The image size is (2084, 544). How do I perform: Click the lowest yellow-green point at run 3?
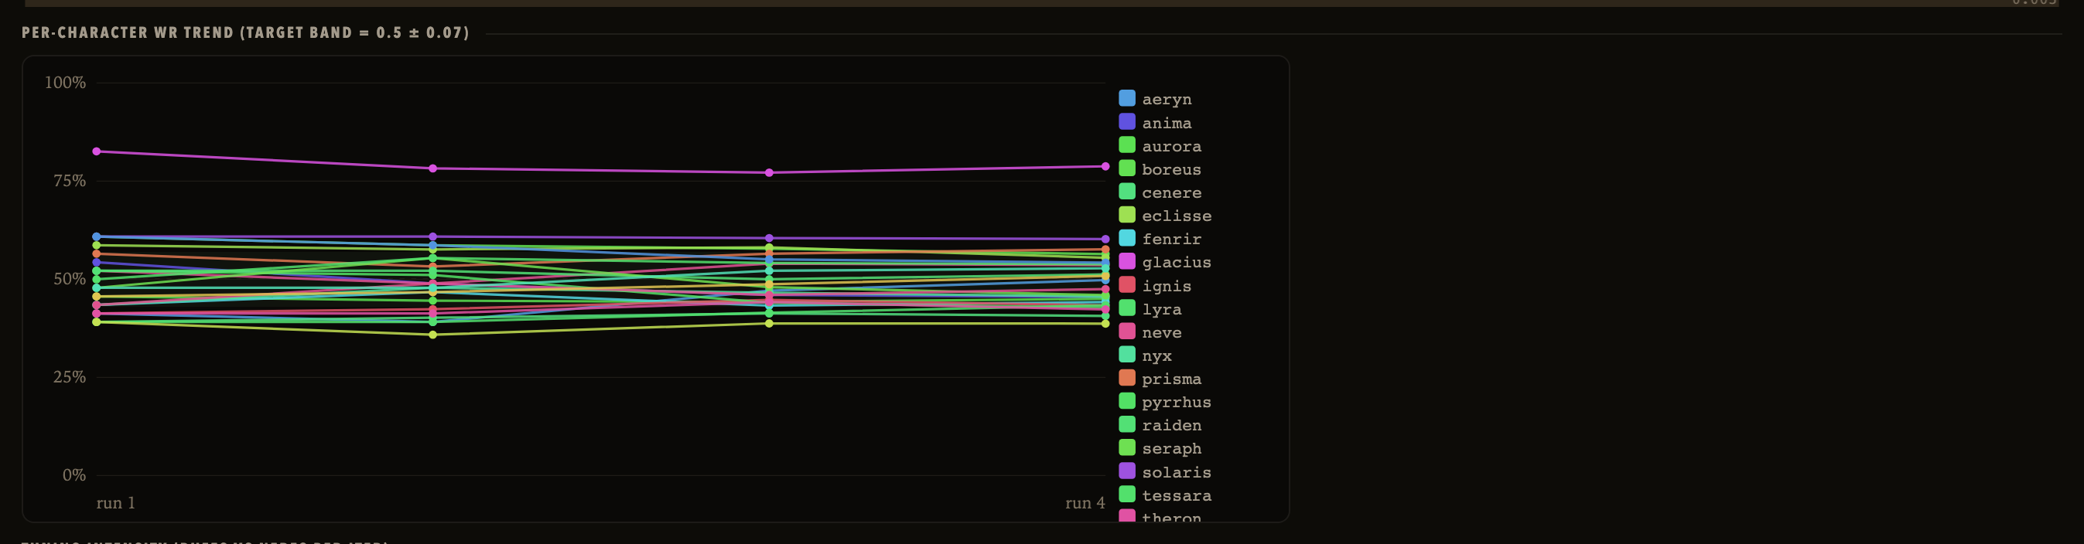(x=769, y=323)
